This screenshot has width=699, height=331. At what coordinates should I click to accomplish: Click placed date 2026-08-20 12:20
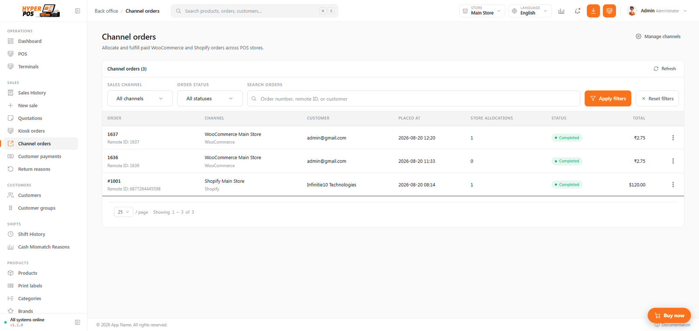click(x=417, y=138)
